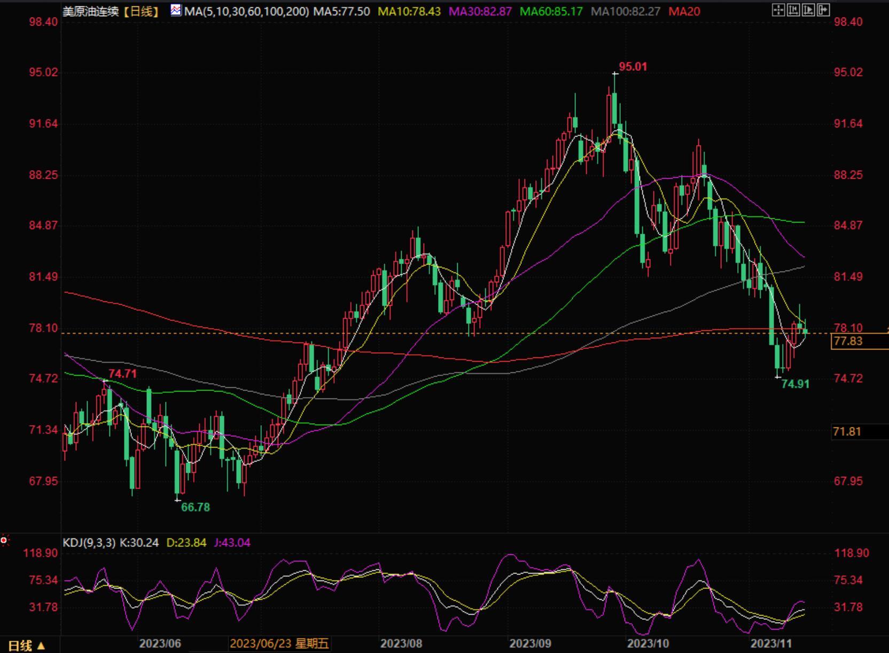Image resolution: width=889 pixels, height=653 pixels.
Task: Click the 美原油连续 instrument name
Action: (x=90, y=11)
